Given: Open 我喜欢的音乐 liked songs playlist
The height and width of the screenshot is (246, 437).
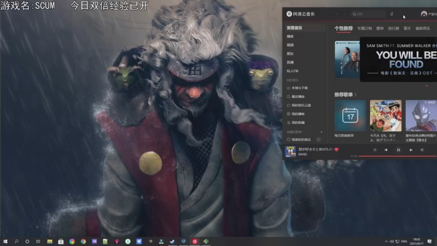Looking at the screenshot, I should pyautogui.click(x=299, y=139).
